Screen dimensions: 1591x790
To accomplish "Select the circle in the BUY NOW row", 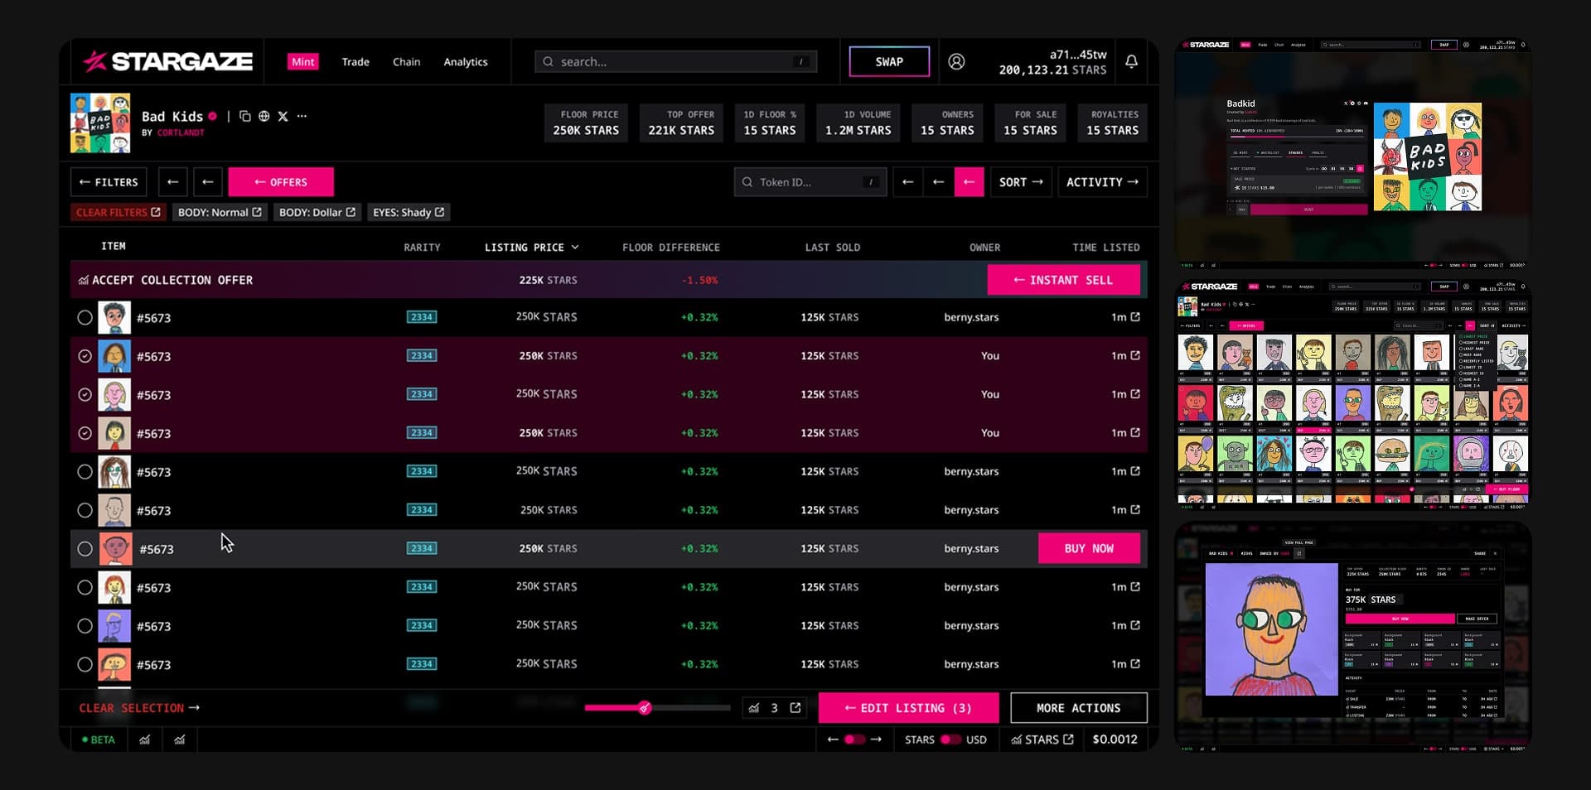I will pyautogui.click(x=85, y=549).
